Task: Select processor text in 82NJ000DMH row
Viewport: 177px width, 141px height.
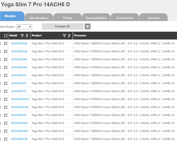Action: [124, 99]
